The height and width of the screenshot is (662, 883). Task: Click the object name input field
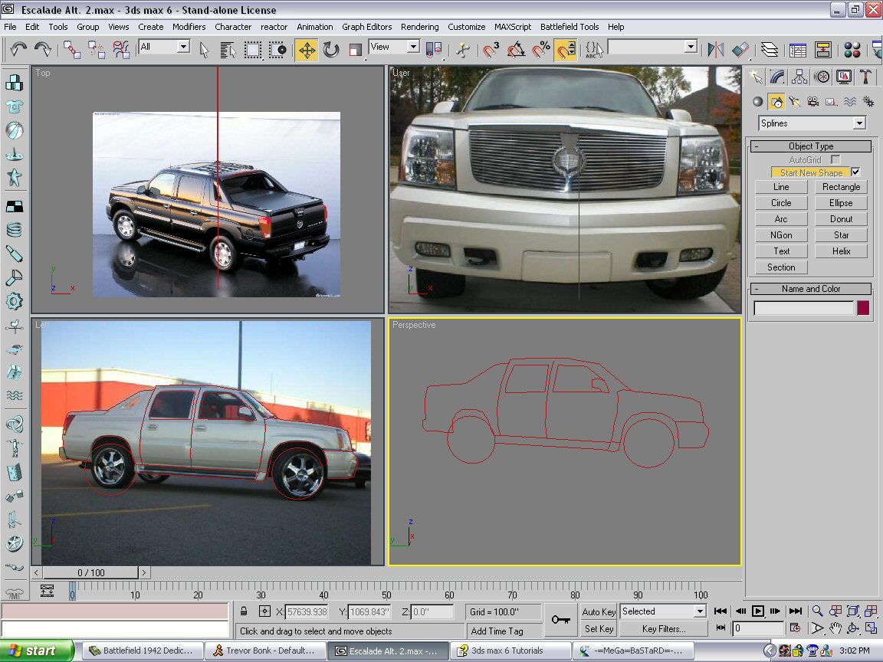tap(803, 308)
